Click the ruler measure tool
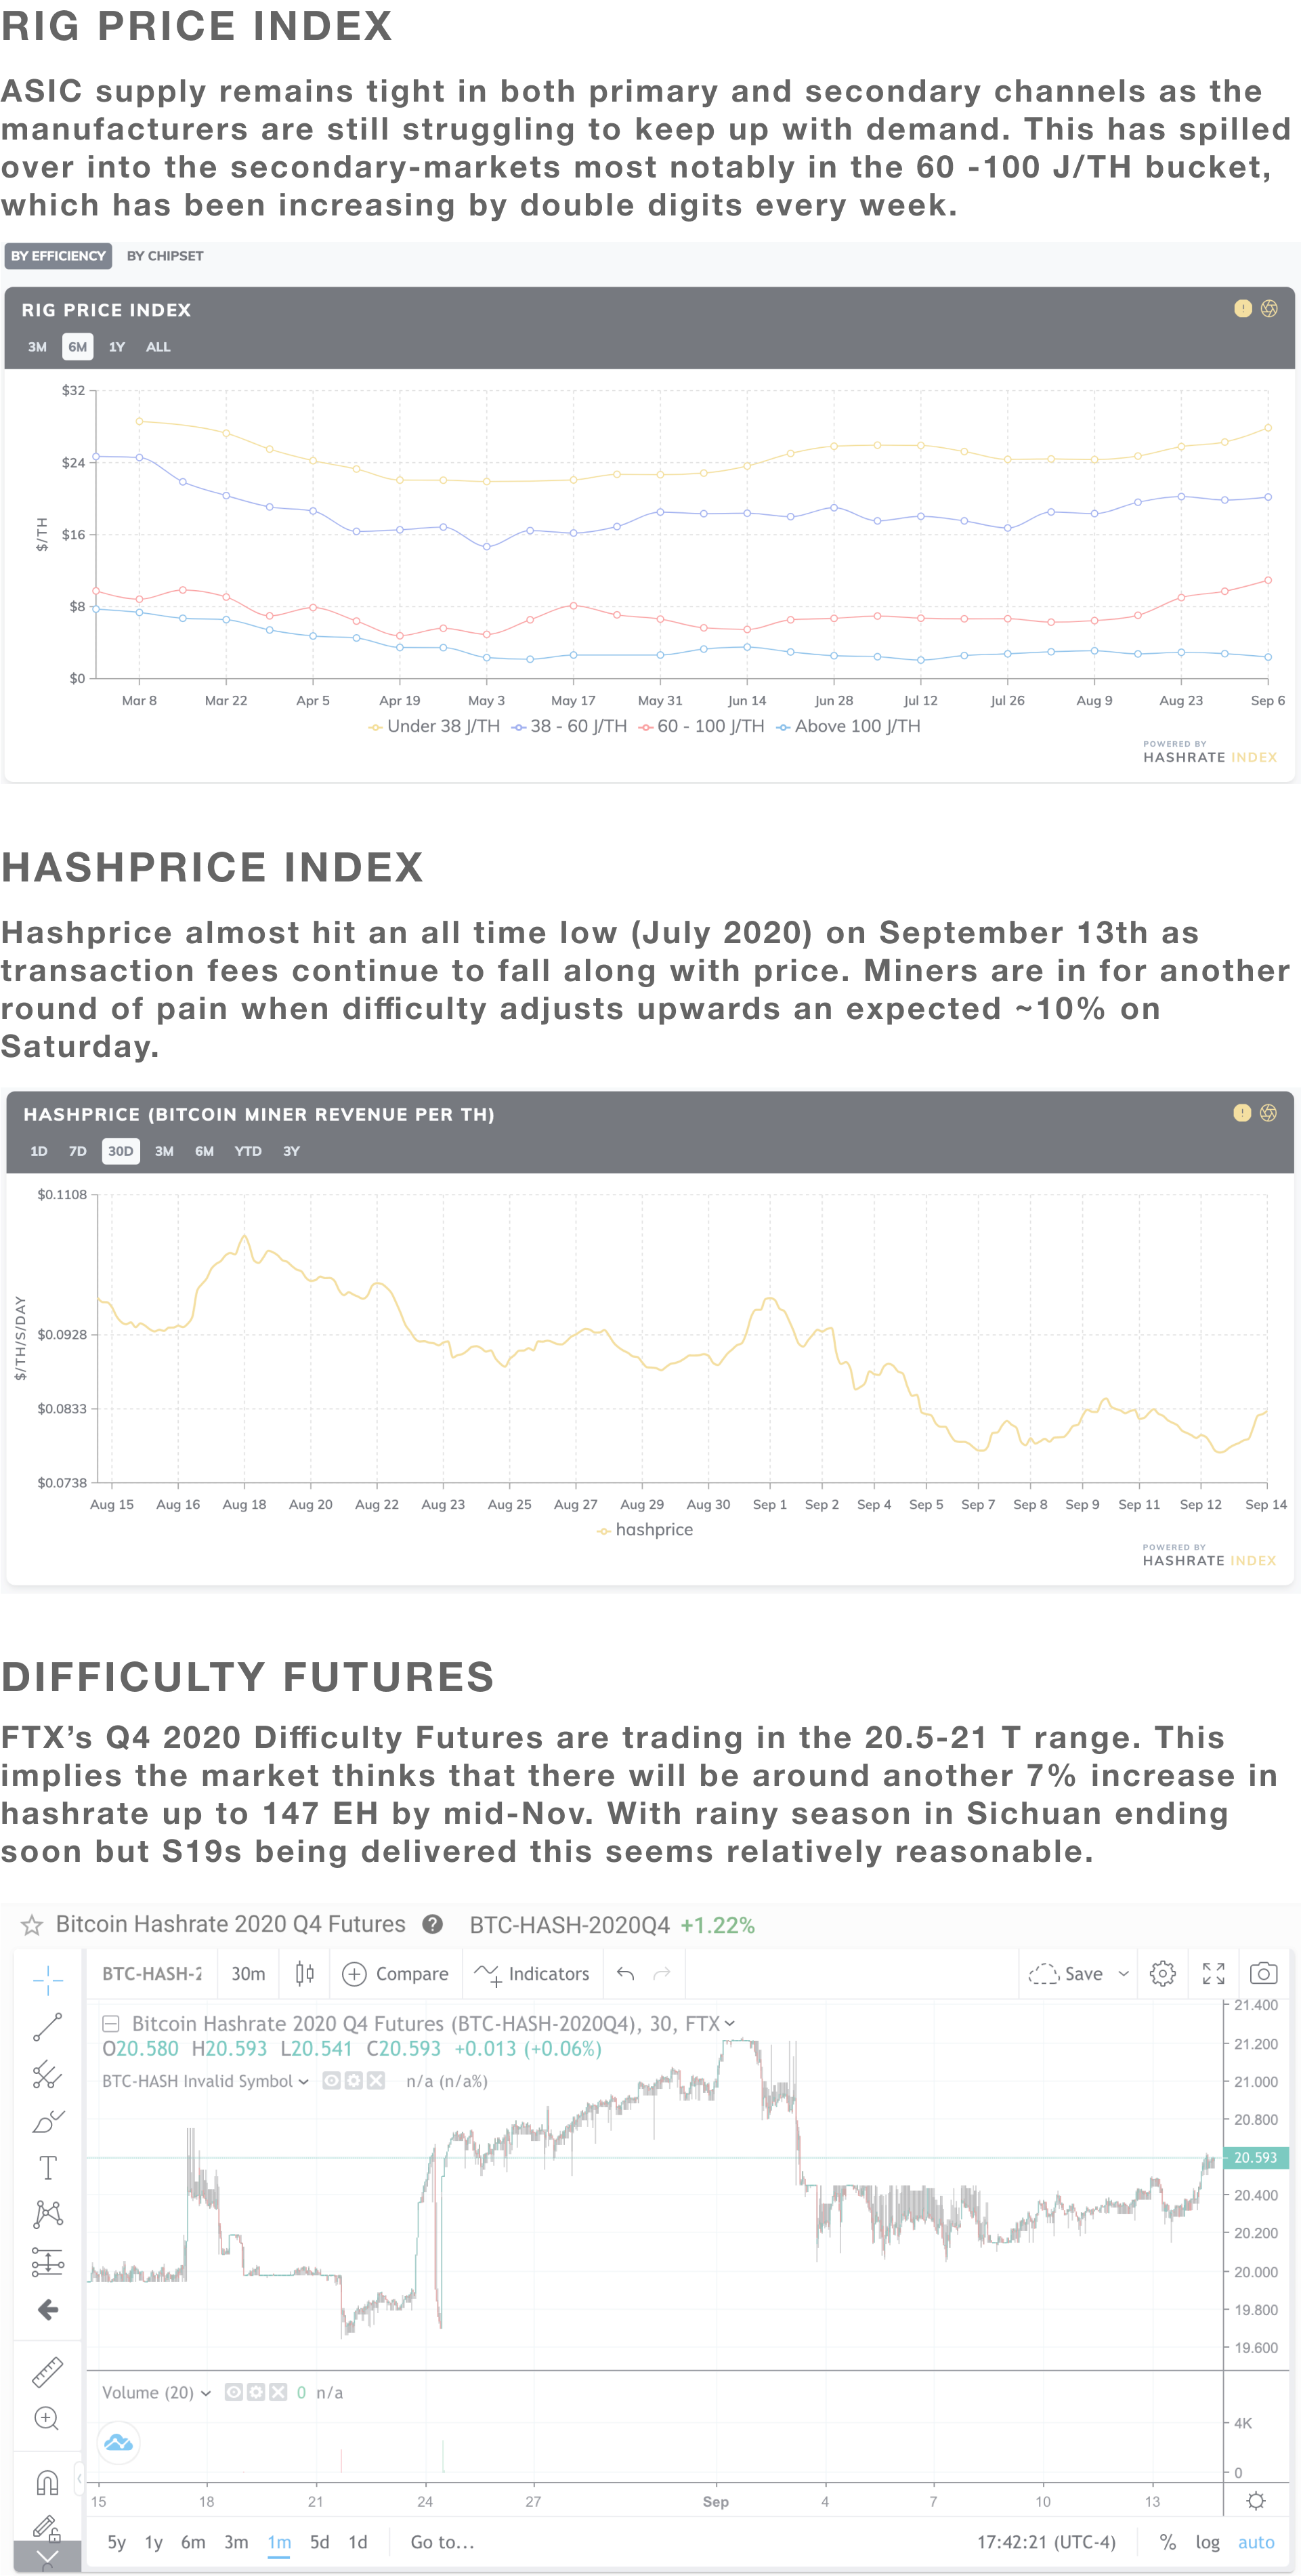The image size is (1301, 2576). click(x=47, y=2371)
